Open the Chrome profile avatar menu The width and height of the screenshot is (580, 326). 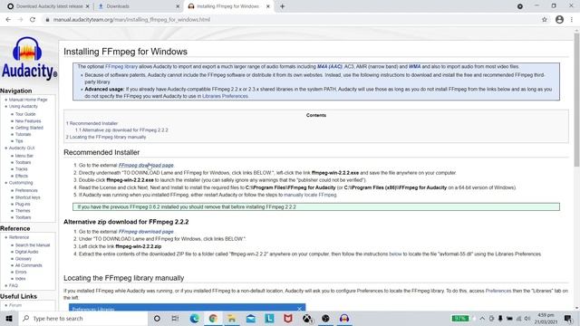559,20
